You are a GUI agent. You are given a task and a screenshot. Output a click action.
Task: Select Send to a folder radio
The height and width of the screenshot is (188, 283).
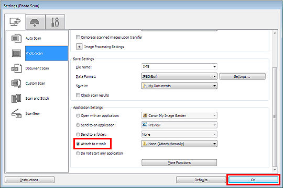click(78, 134)
